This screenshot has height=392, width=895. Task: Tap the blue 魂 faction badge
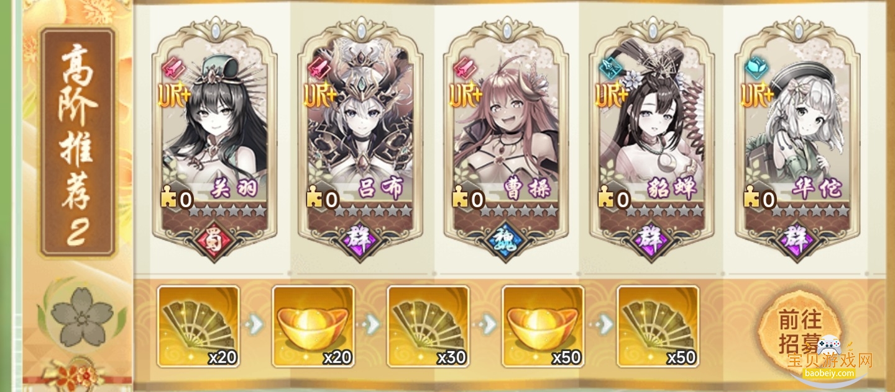pyautogui.click(x=506, y=239)
